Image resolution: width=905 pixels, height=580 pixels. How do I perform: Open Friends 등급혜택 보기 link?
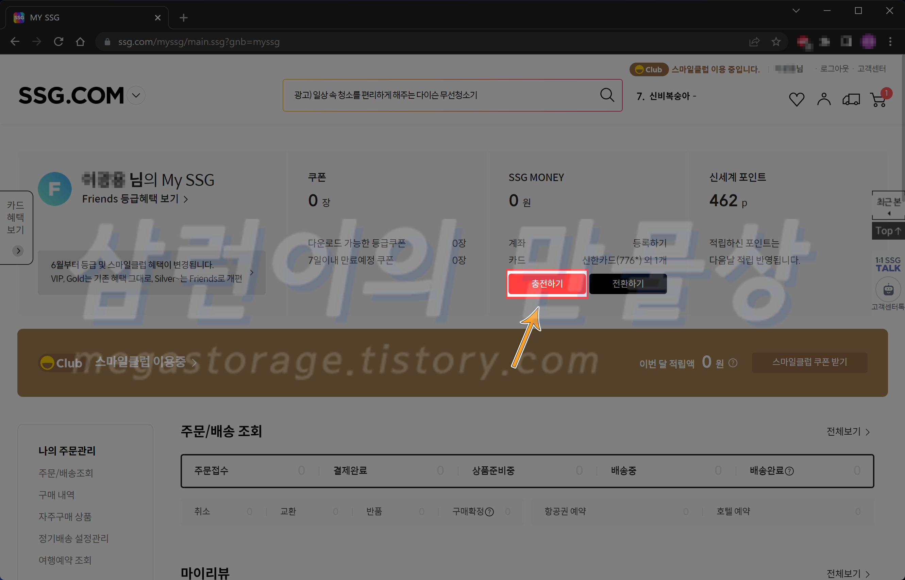pos(135,199)
